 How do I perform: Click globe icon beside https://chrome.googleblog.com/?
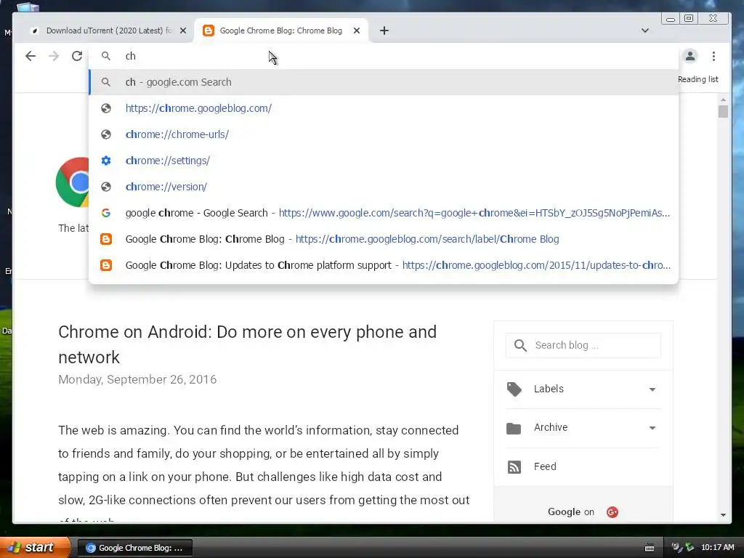point(106,108)
